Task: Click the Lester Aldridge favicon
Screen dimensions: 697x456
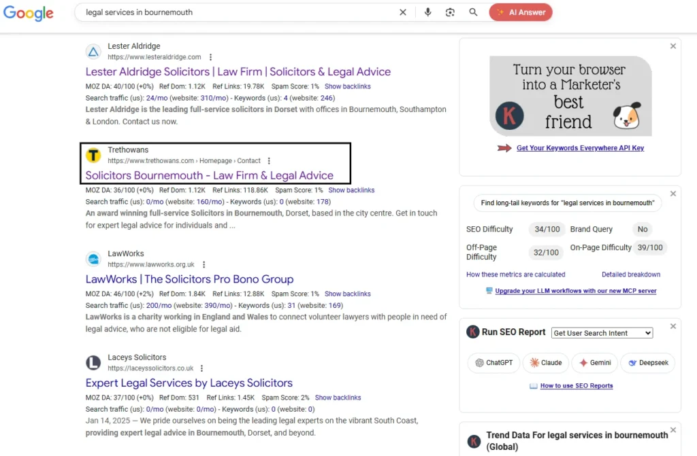Action: coord(93,52)
